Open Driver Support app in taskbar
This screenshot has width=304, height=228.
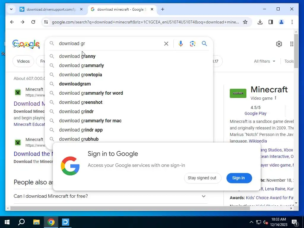[66, 222]
